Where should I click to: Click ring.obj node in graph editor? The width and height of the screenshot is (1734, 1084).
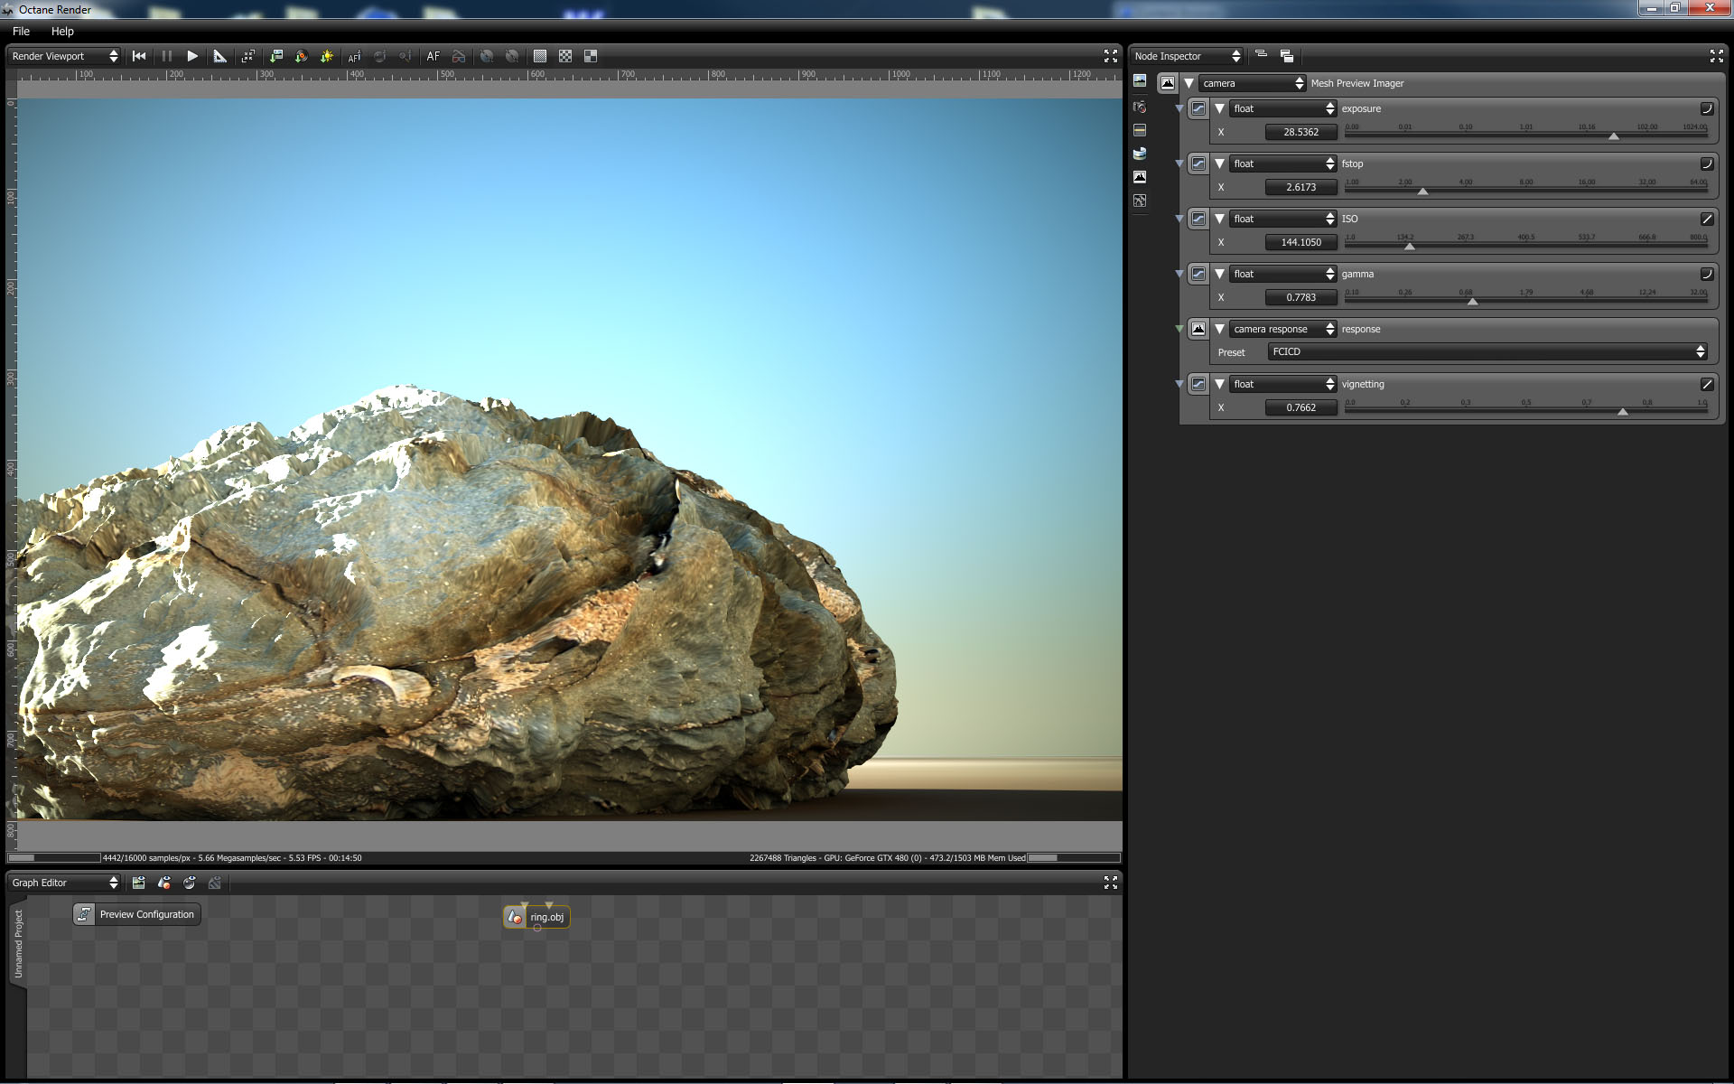point(546,917)
